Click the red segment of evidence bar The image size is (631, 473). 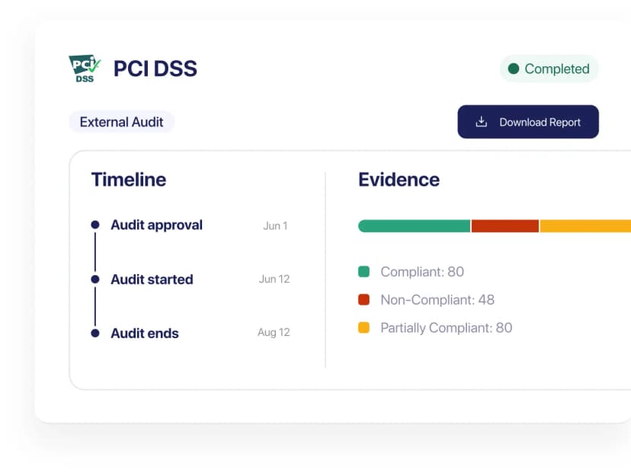(x=504, y=226)
